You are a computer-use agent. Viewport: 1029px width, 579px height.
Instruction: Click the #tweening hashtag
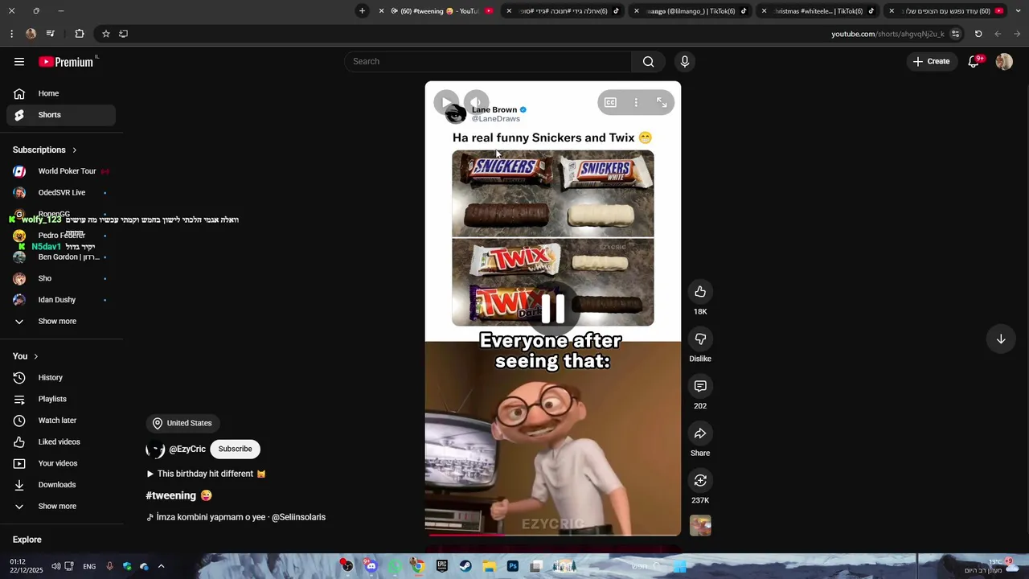[171, 495]
